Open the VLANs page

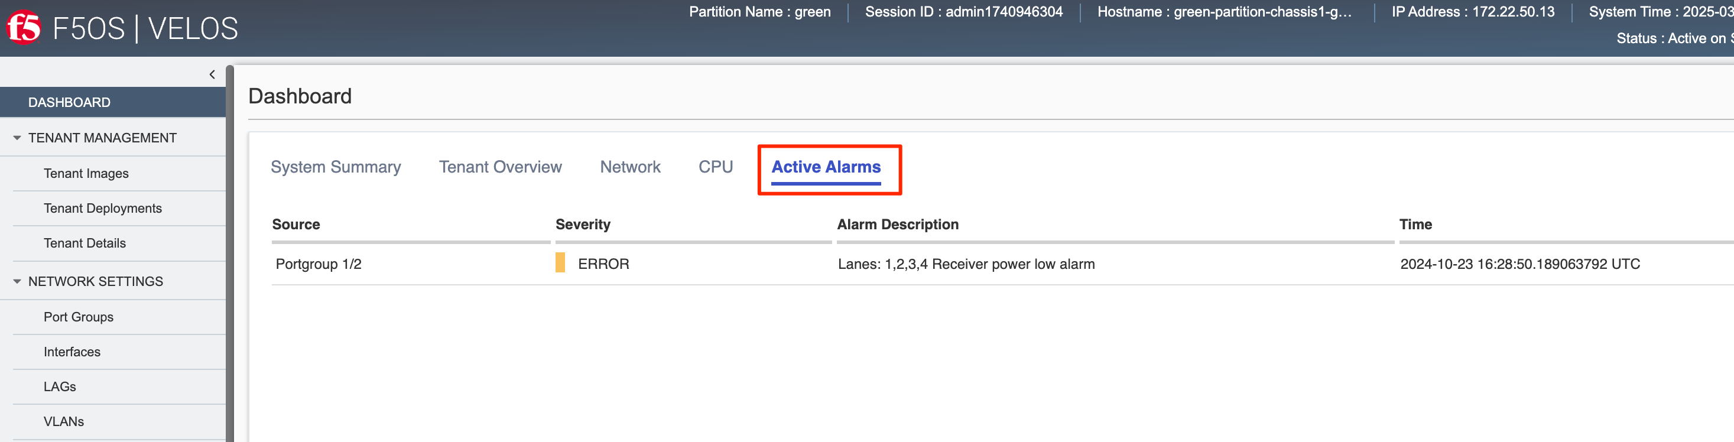pos(64,422)
